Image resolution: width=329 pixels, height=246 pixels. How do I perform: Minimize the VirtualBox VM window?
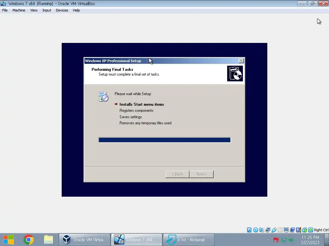(302, 3)
